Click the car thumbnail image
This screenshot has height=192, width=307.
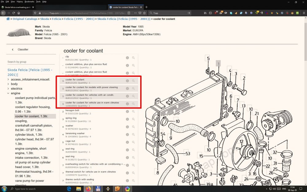(19, 33)
